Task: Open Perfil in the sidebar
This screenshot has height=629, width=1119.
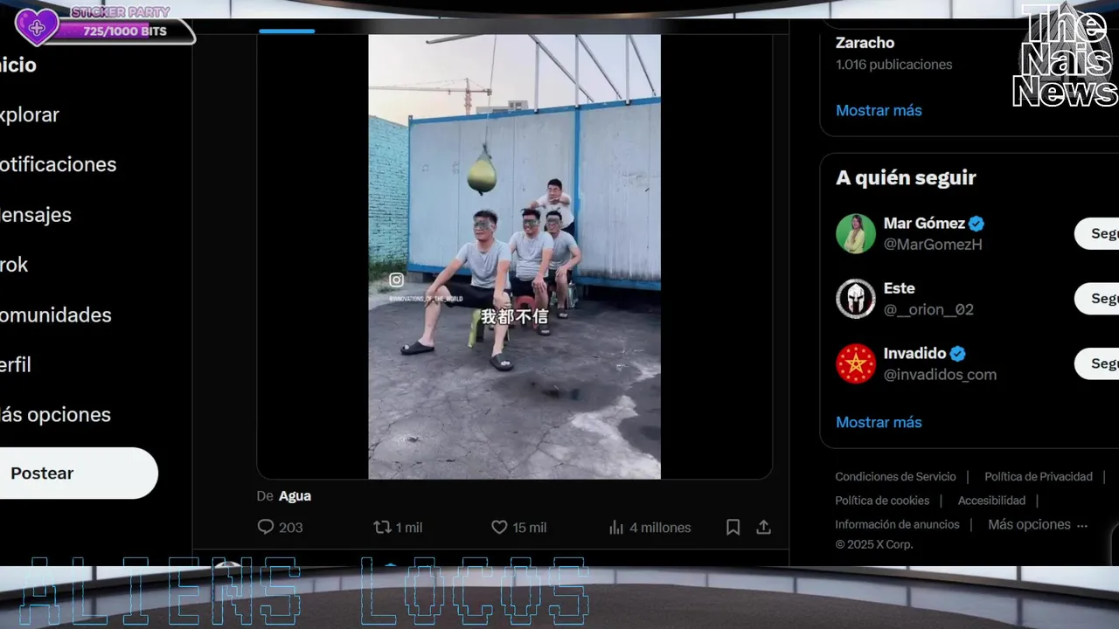Action: [16, 364]
